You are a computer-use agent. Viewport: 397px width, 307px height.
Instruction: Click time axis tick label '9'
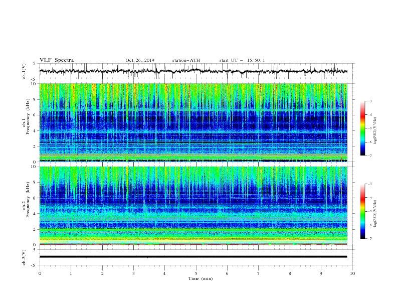[321, 273]
